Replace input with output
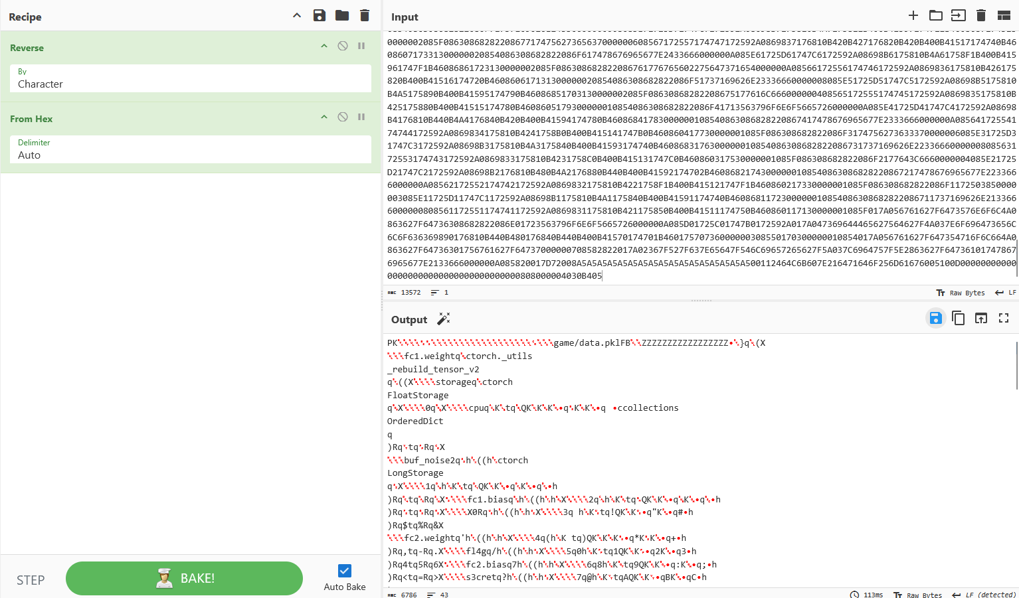Screen dimensions: 1019x598 tap(981, 318)
